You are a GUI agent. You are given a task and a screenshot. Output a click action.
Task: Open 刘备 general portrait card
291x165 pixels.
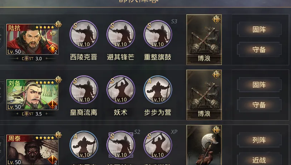click(33, 95)
